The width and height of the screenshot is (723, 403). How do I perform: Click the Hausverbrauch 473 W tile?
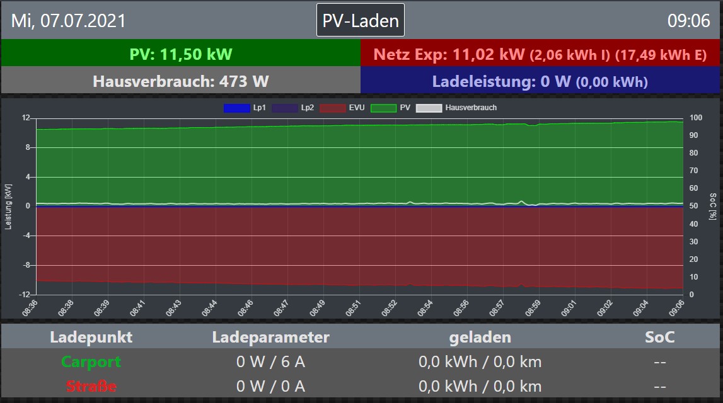[180, 81]
